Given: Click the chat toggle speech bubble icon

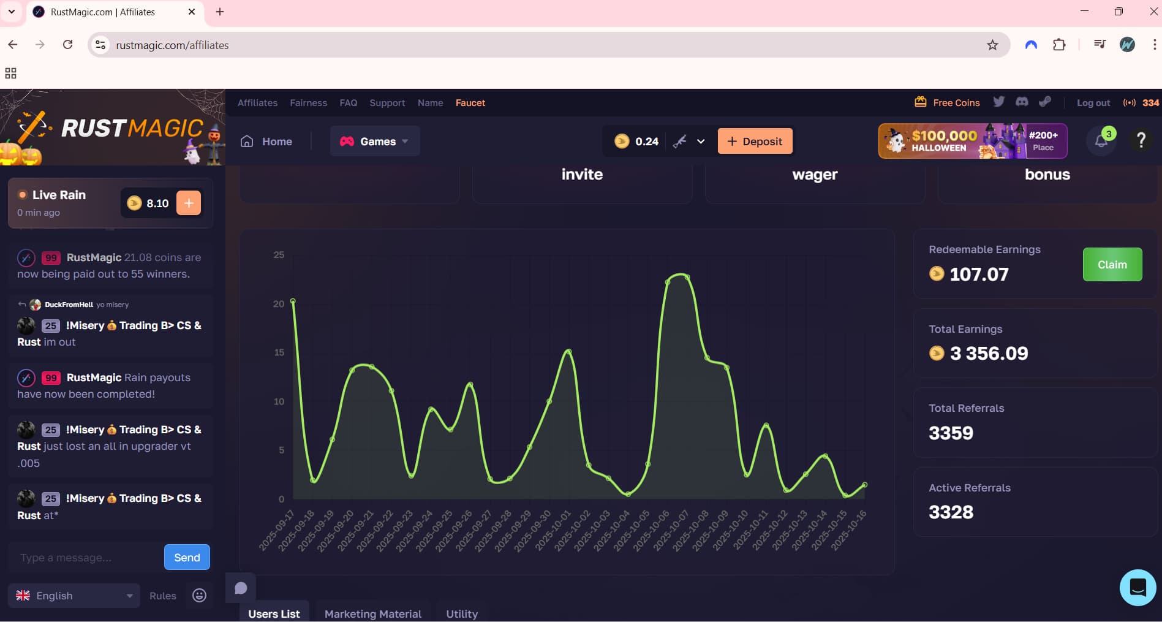Looking at the screenshot, I should [x=241, y=588].
